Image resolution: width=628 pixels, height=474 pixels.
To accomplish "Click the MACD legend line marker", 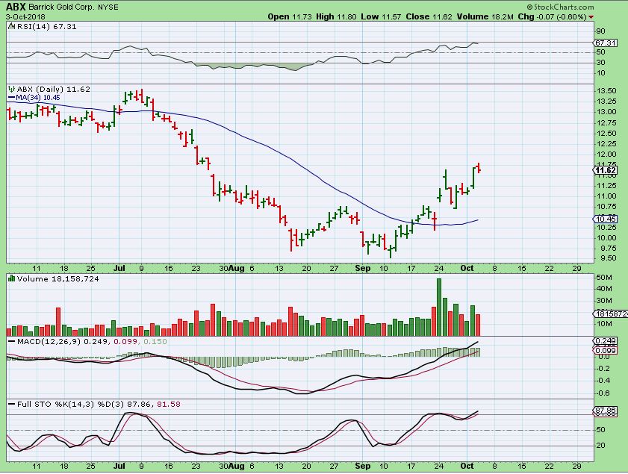I will pos(12,341).
